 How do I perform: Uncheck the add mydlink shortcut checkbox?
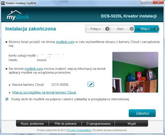click(x=7, y=99)
